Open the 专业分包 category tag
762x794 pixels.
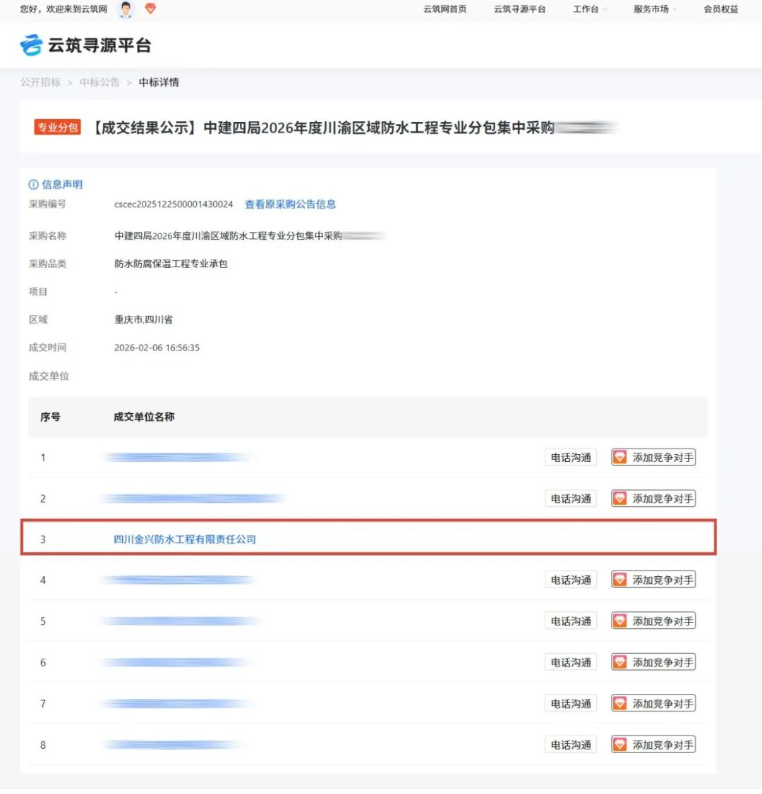(x=57, y=128)
